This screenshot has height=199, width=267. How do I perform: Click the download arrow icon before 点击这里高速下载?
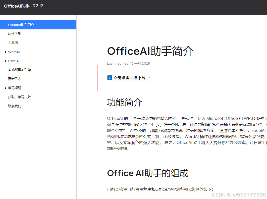110,78
